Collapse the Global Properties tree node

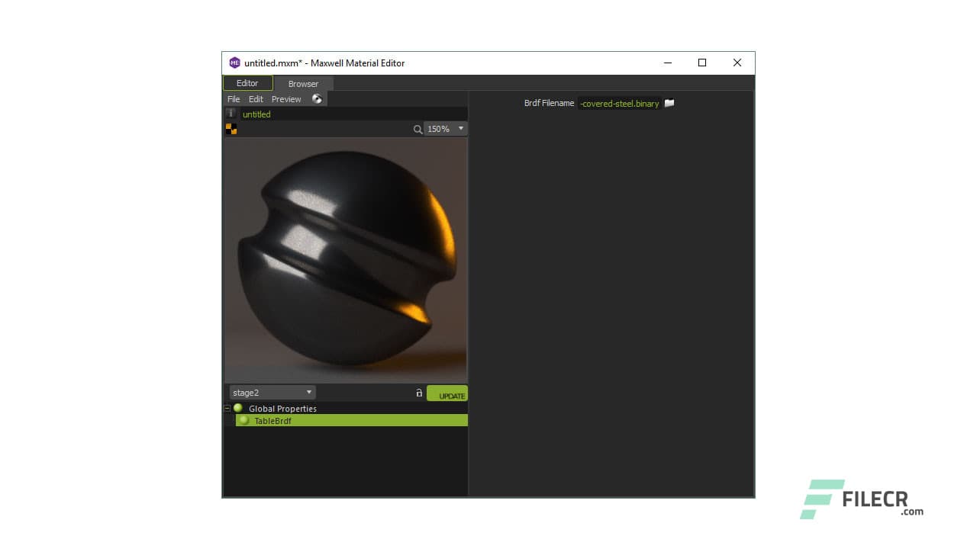[x=227, y=408]
